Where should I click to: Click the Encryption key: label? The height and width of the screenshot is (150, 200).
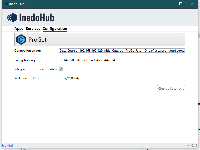[25, 60]
